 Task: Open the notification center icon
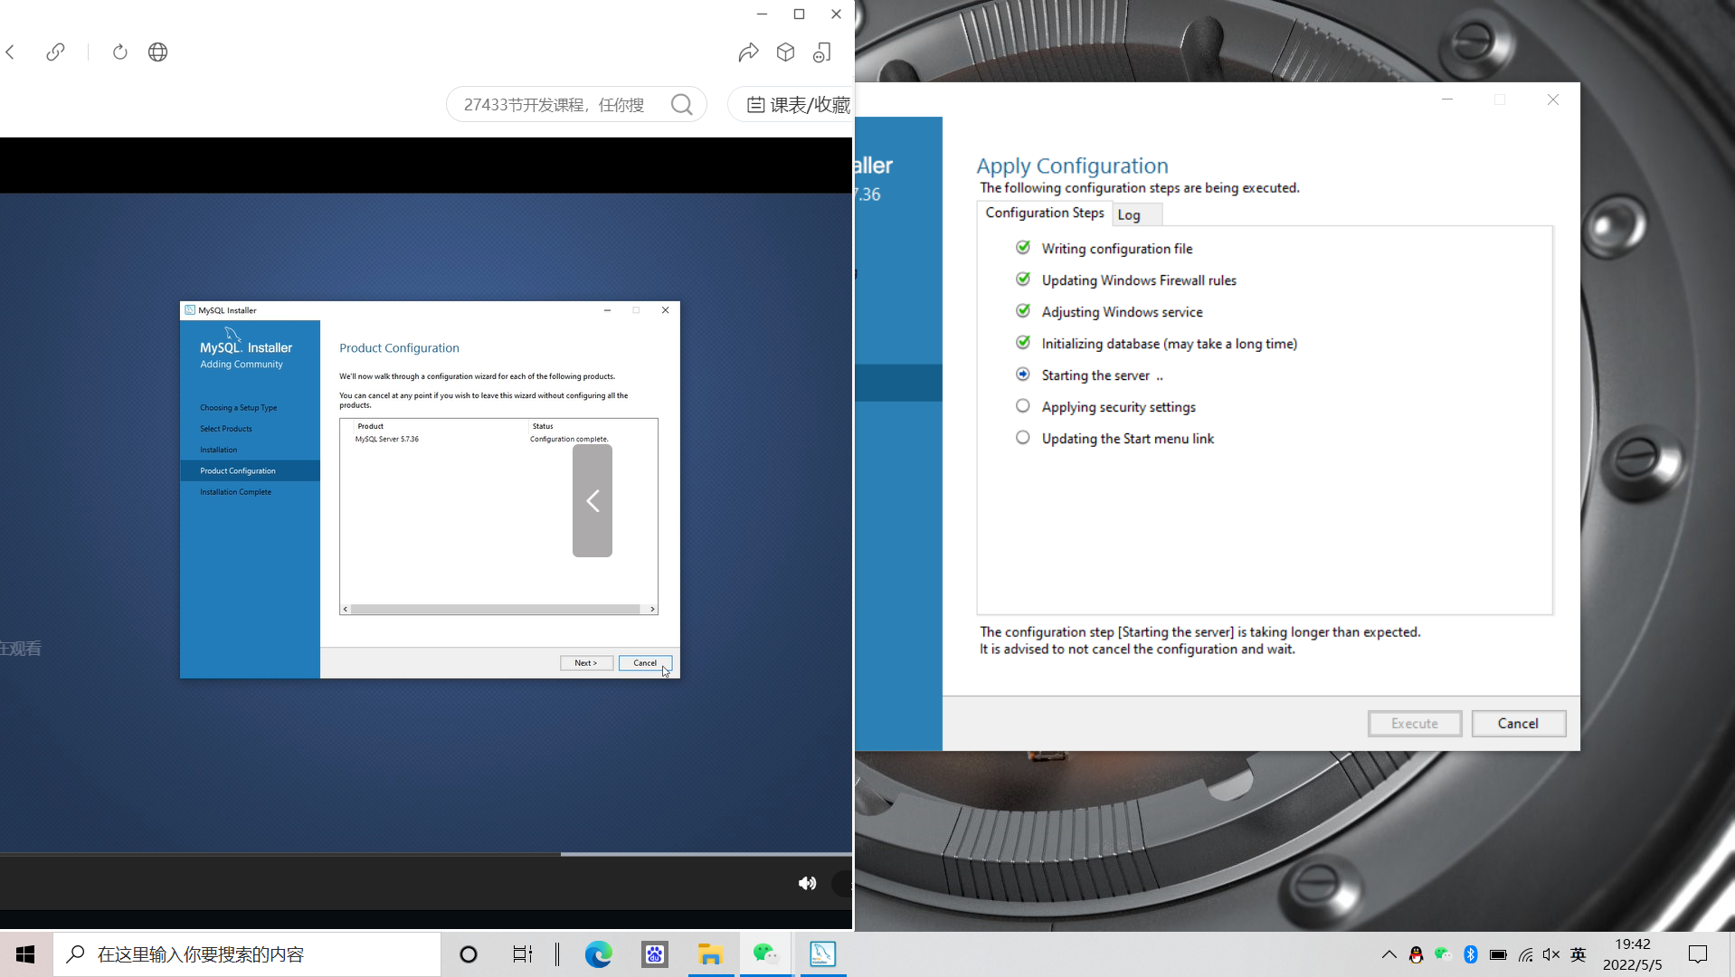coord(1698,954)
